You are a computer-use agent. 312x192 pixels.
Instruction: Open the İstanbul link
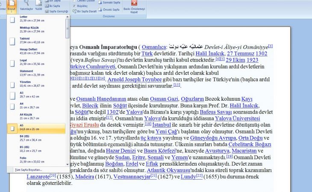162,125
